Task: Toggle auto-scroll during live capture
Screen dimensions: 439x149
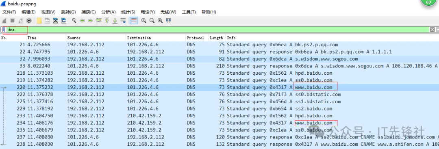Action: 123,21
